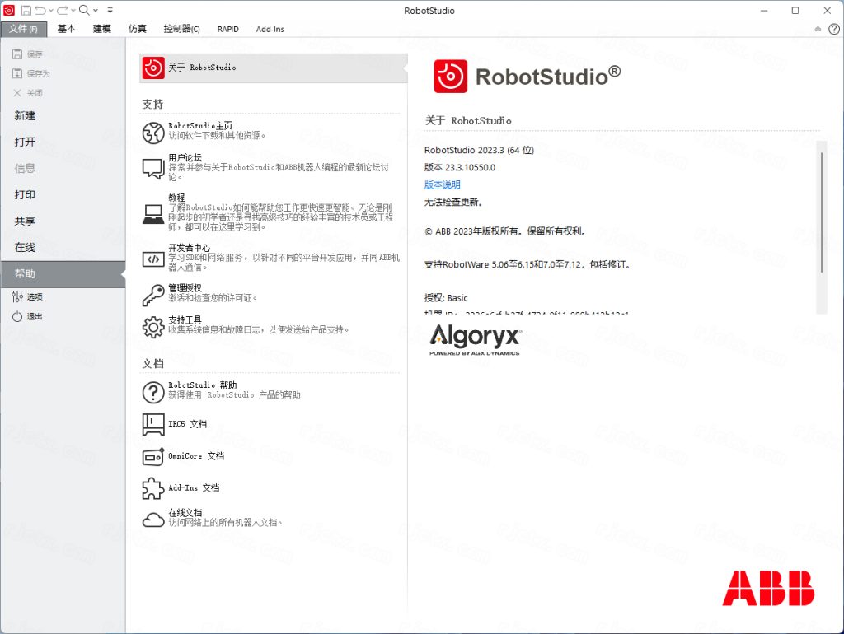
Task: Click the key icon for 管理授权
Action: [152, 295]
